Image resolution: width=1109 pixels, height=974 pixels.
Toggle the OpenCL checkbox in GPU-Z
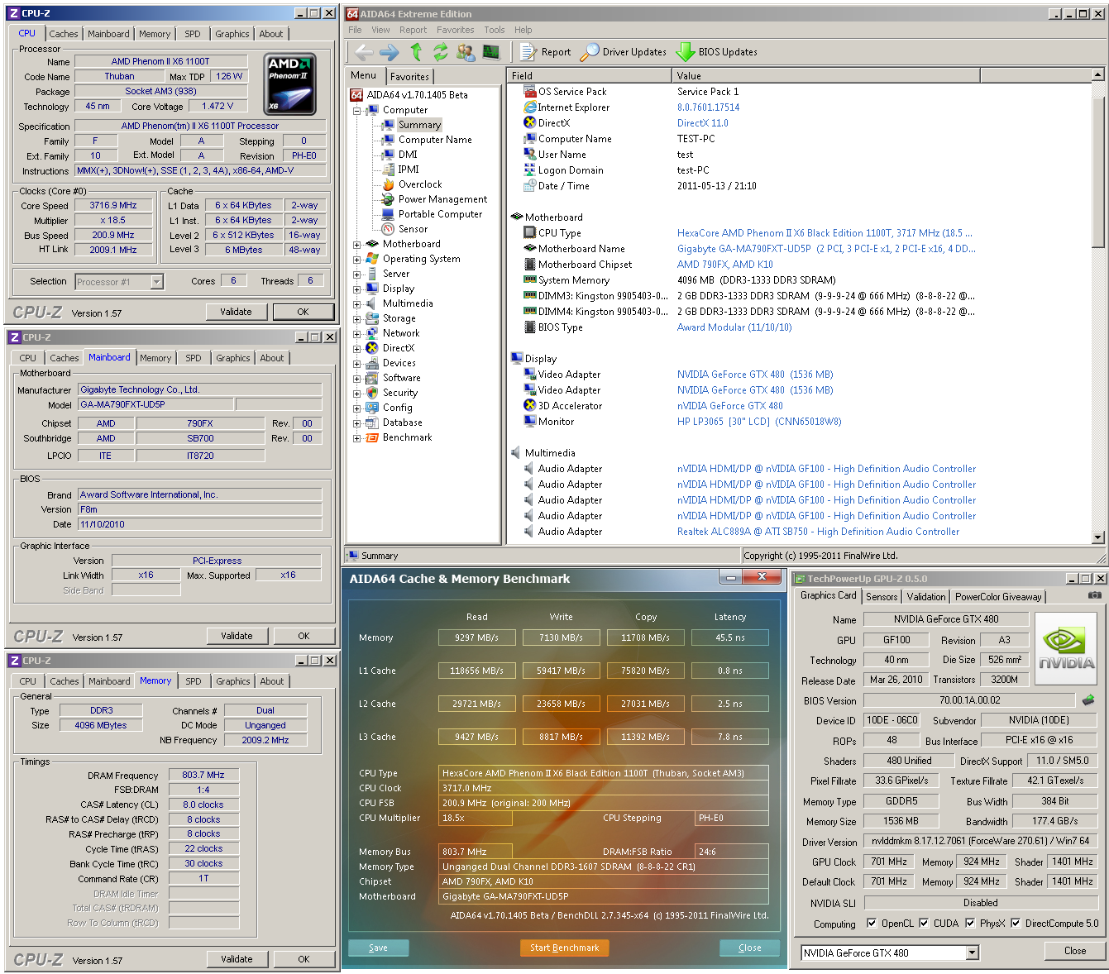pyautogui.click(x=872, y=924)
